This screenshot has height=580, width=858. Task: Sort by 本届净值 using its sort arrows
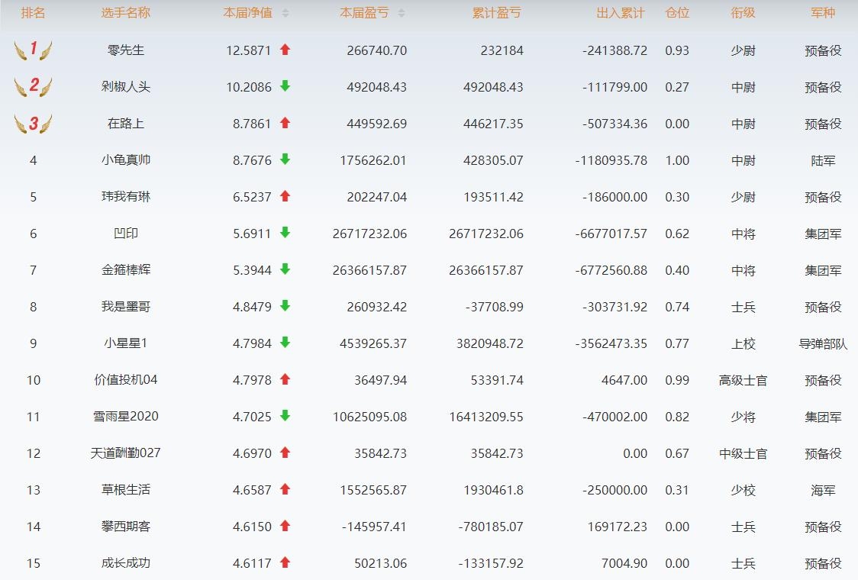[285, 13]
